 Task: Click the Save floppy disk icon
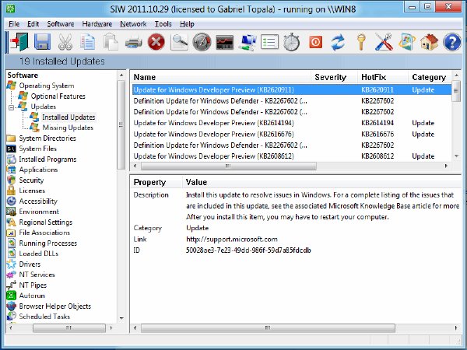point(42,42)
